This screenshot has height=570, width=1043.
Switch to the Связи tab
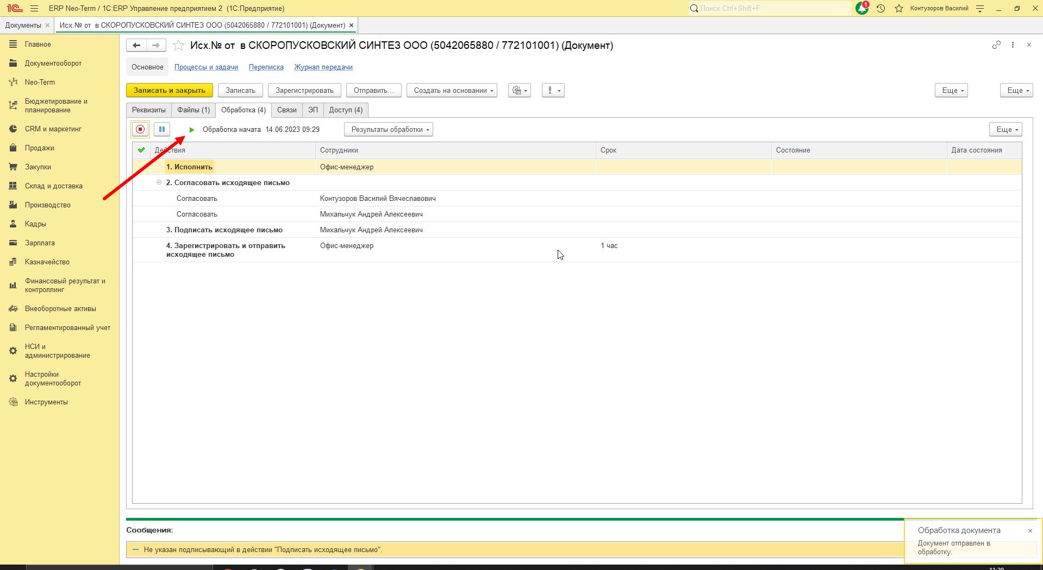coord(287,110)
